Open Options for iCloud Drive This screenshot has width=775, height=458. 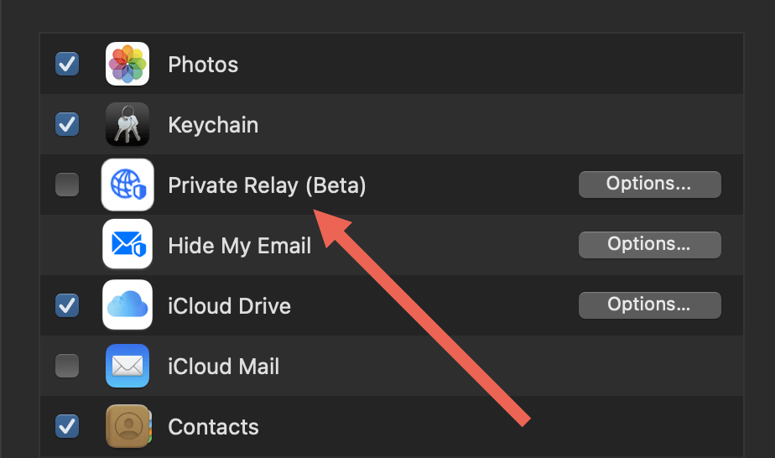[x=649, y=304]
